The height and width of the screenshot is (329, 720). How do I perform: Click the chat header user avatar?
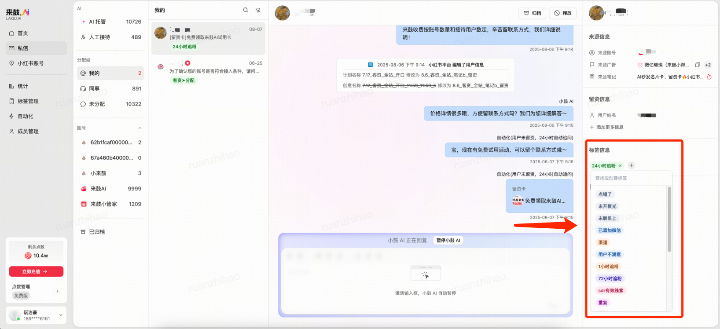click(283, 13)
